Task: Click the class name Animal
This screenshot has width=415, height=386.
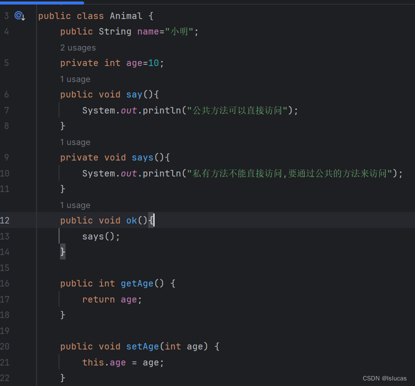Action: (126, 16)
